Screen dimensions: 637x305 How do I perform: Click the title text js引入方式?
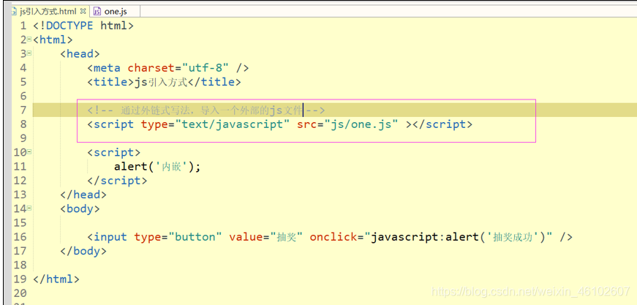[160, 82]
